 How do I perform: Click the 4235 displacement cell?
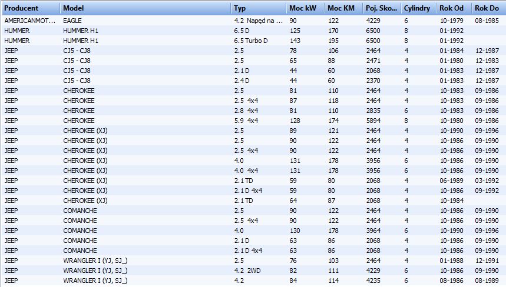[373, 280]
